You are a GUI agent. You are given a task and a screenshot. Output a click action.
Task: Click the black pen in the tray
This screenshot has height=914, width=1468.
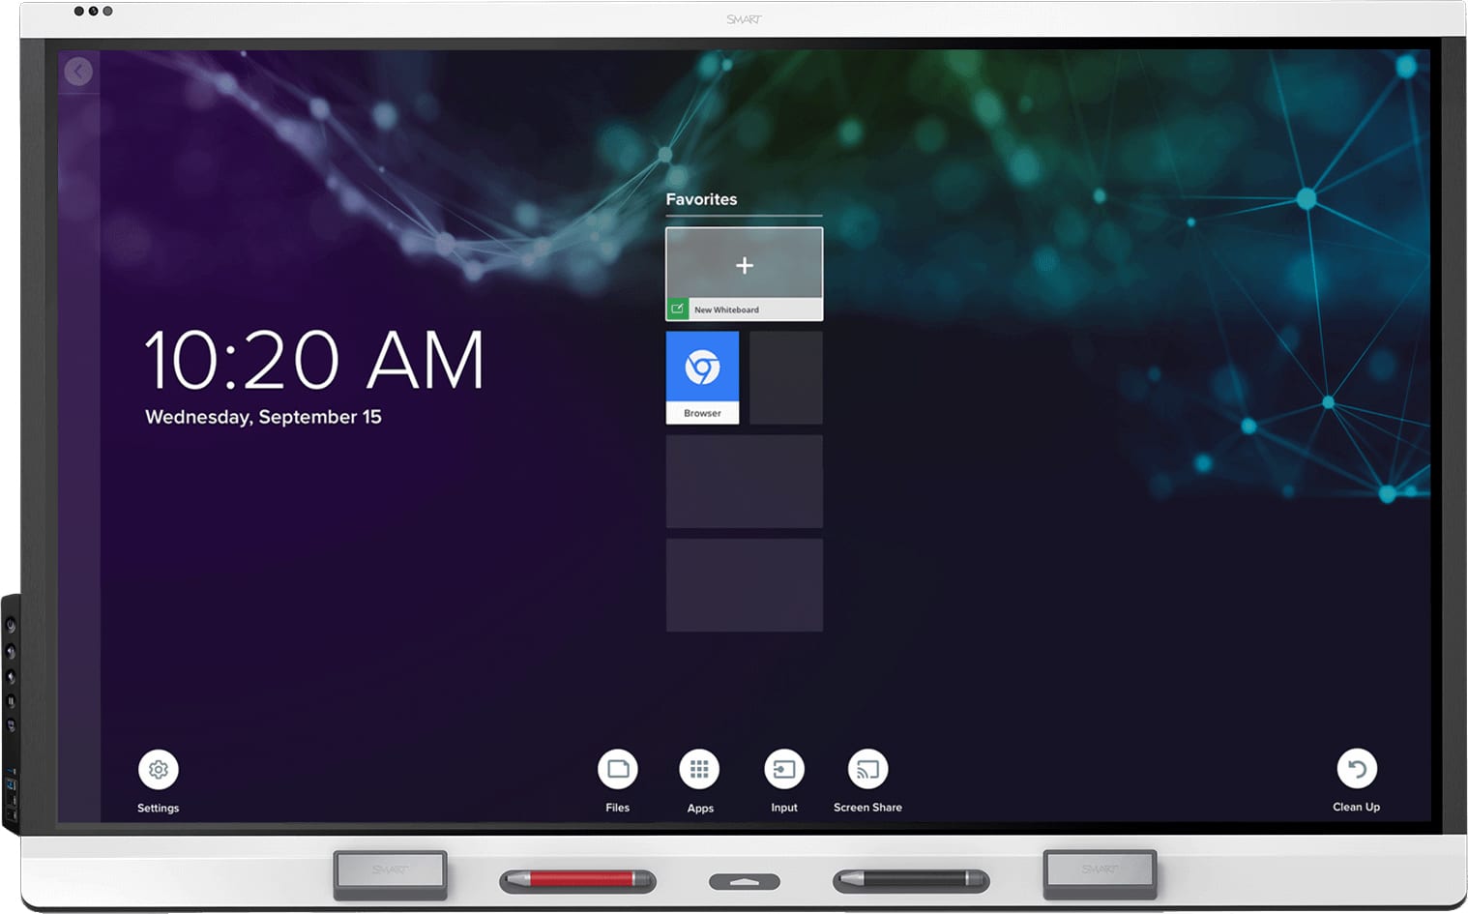pyautogui.click(x=910, y=880)
